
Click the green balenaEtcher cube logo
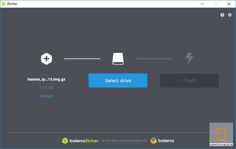(65, 141)
